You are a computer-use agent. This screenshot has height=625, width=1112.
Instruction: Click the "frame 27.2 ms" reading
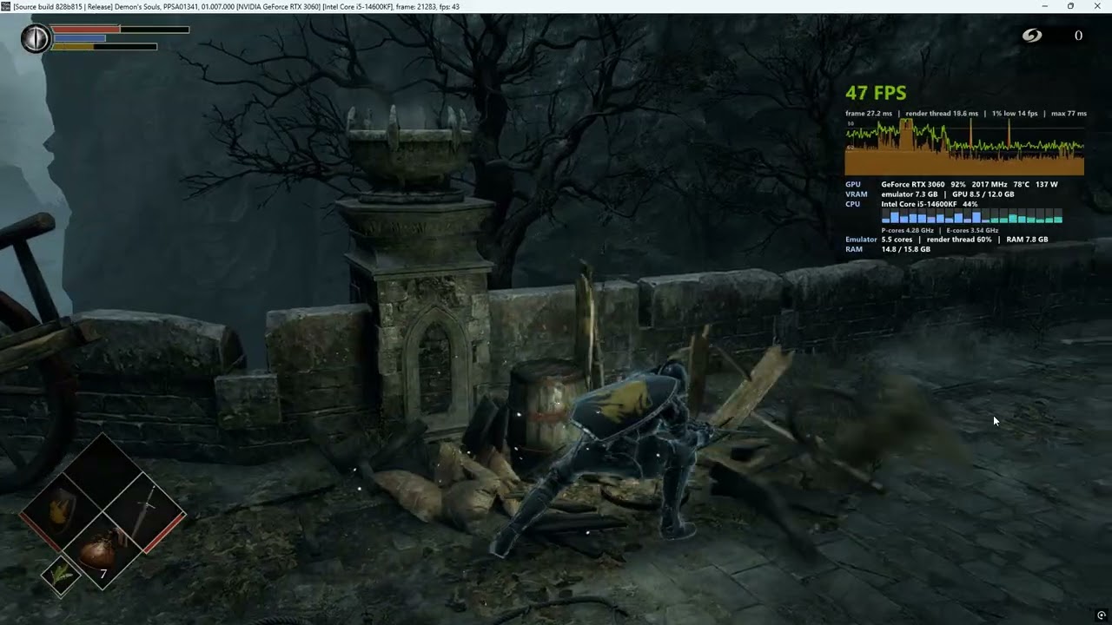click(869, 114)
